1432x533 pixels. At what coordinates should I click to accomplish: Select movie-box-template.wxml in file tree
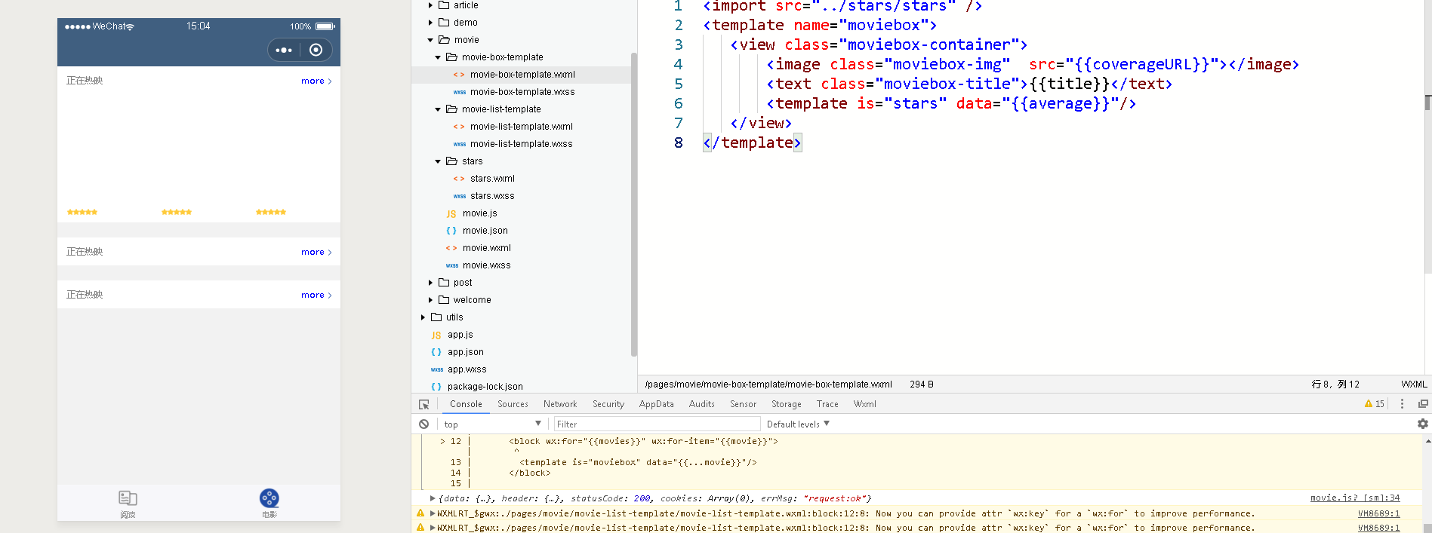[522, 75]
